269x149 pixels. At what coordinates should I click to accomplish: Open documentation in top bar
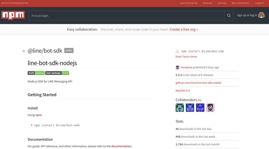(240, 3)
